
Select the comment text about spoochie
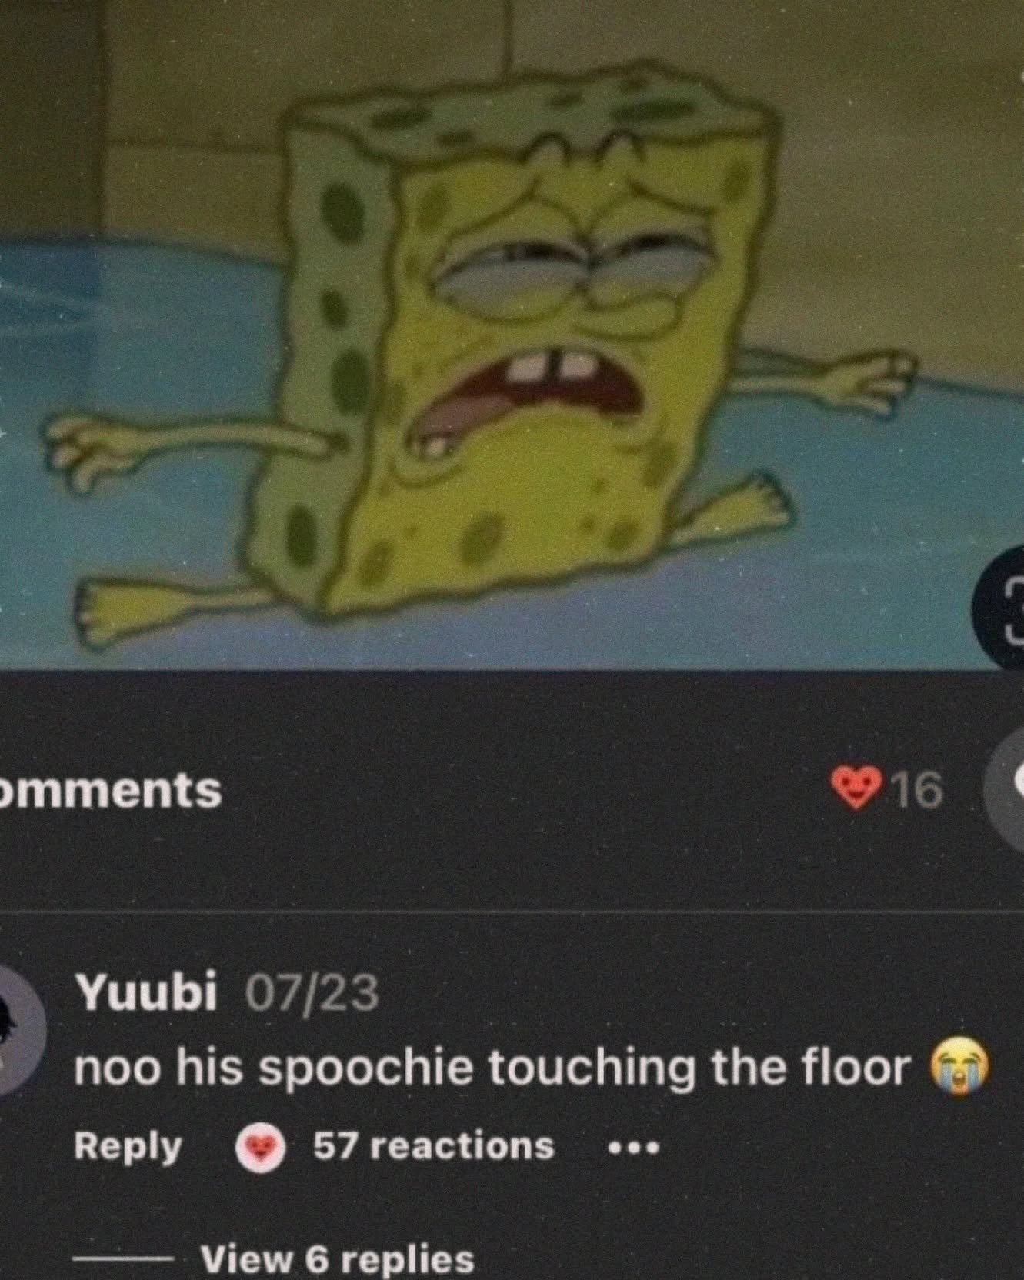tap(492, 1068)
